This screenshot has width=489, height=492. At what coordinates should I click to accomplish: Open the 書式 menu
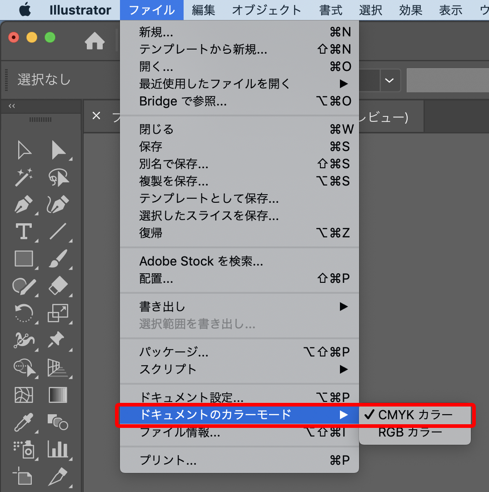pos(330,10)
